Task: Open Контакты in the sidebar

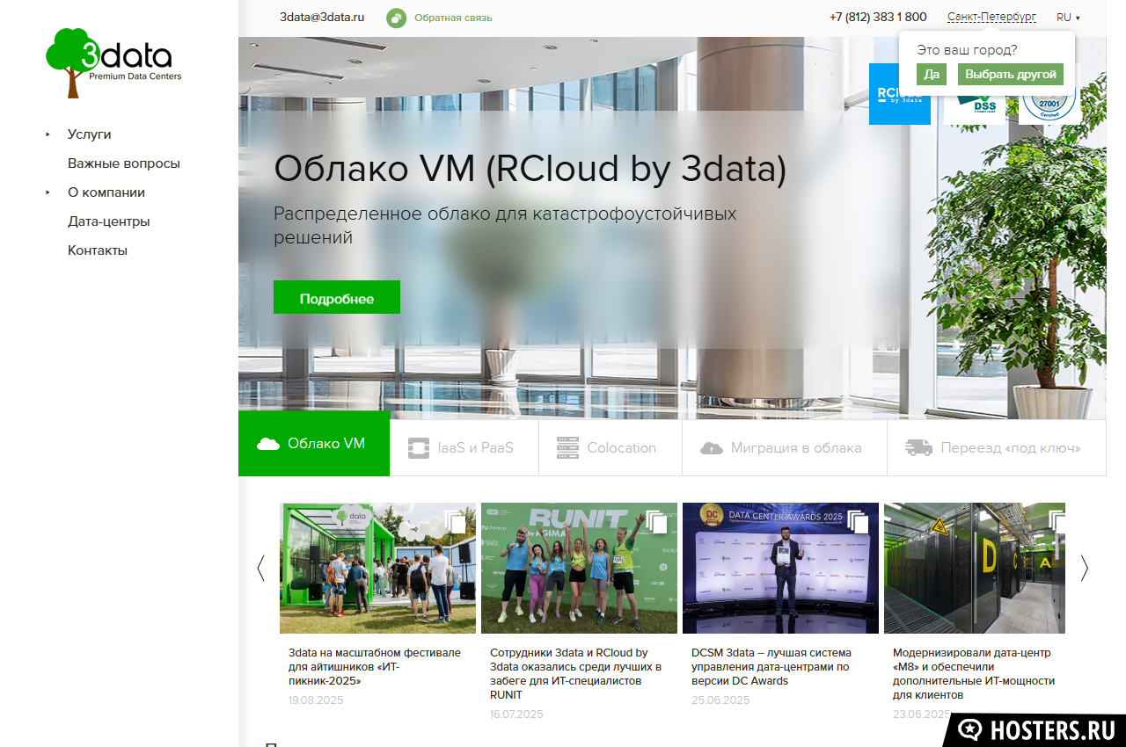Action: pyautogui.click(x=98, y=250)
